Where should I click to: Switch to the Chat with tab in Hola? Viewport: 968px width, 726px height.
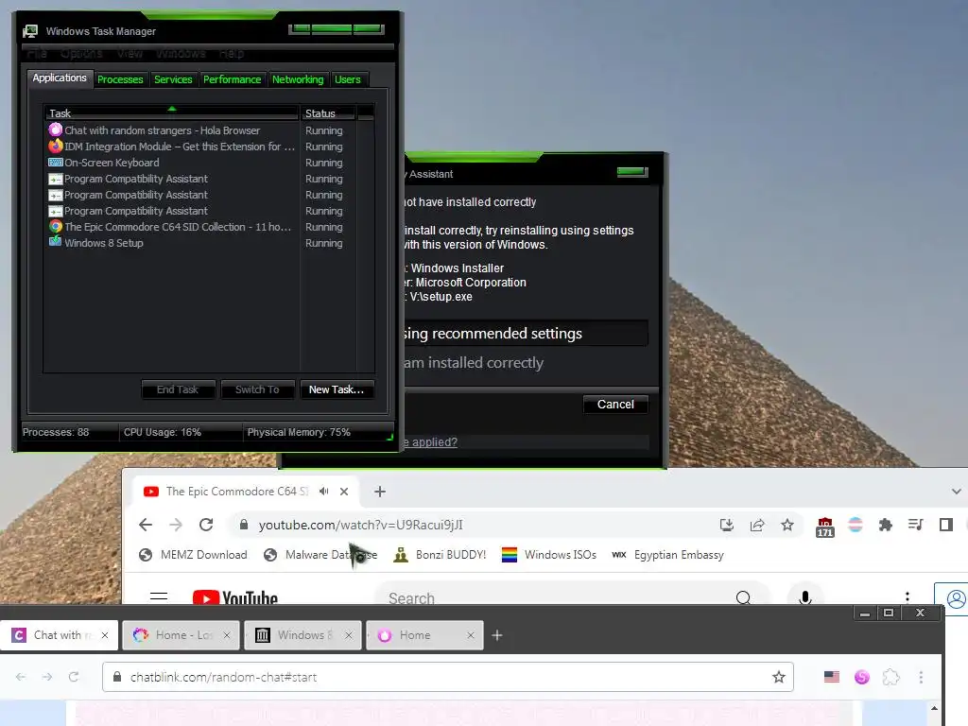[x=57, y=635]
